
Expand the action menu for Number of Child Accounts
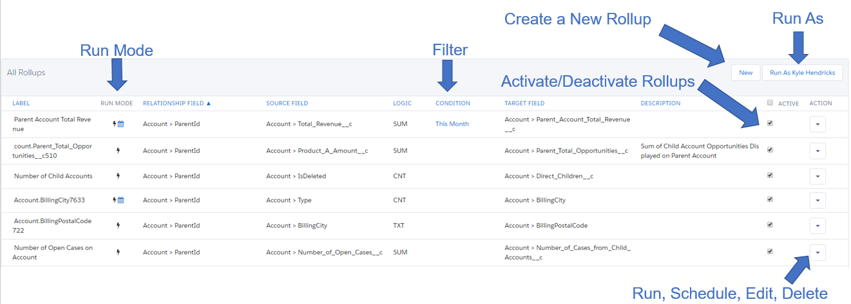[817, 176]
